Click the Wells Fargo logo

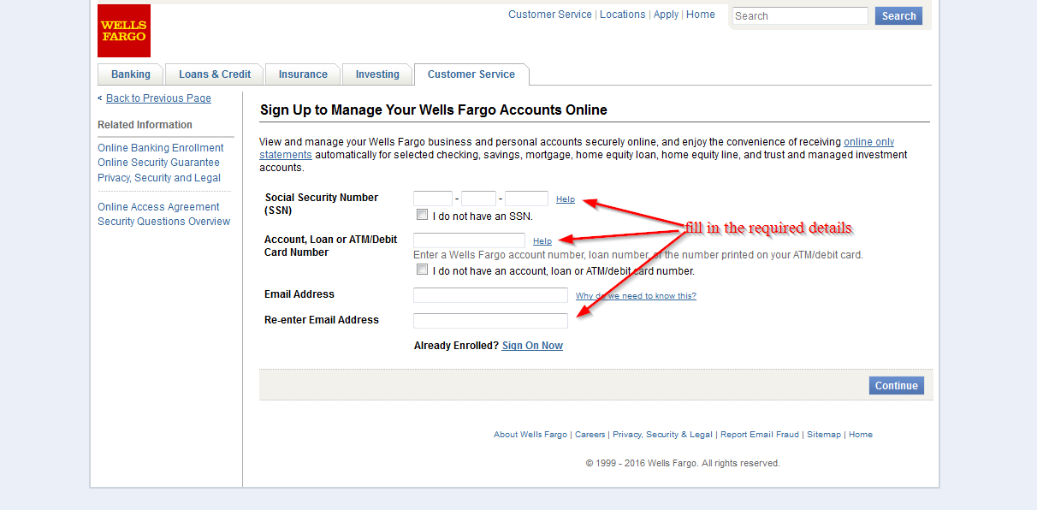coord(124,31)
